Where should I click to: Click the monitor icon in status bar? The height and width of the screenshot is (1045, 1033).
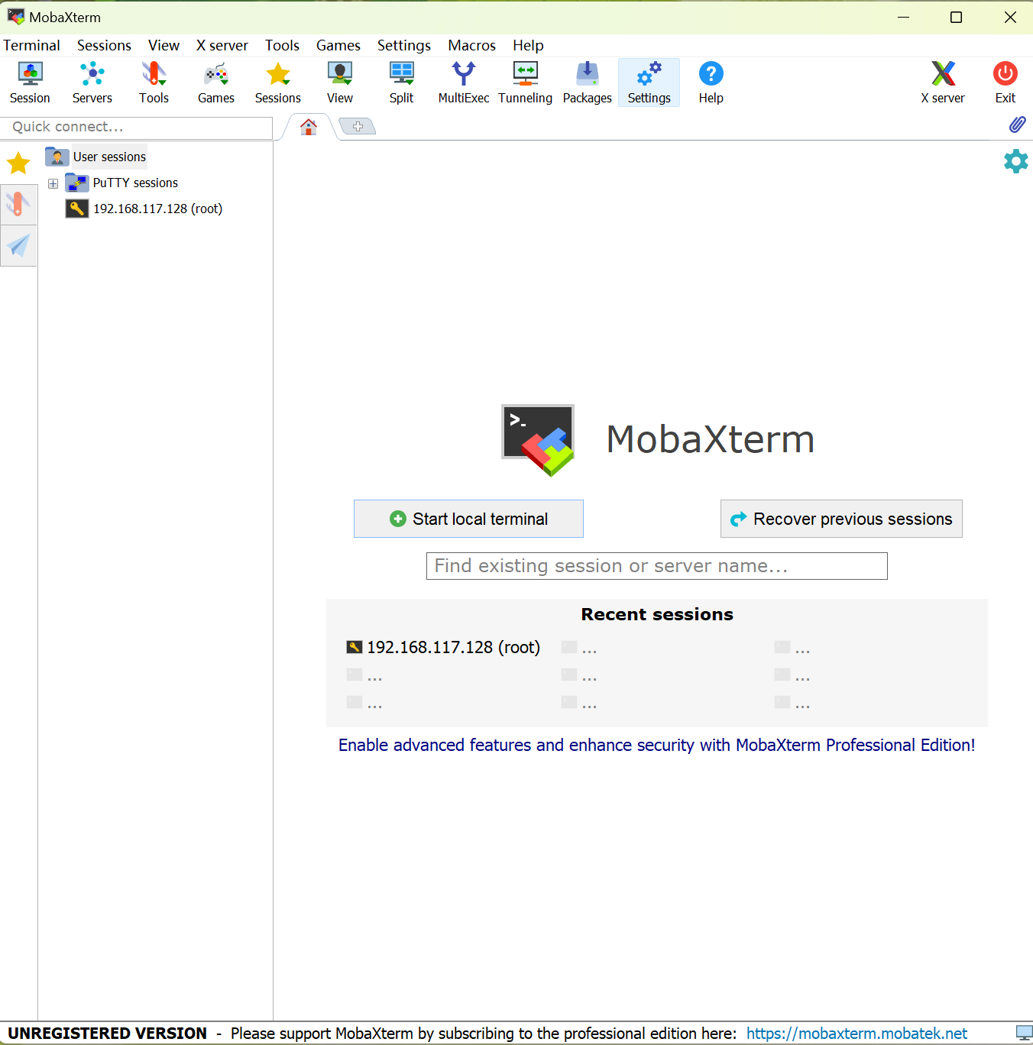(x=1024, y=1034)
